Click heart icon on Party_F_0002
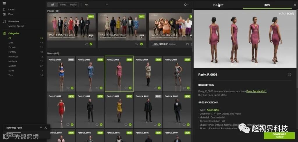 97,88
